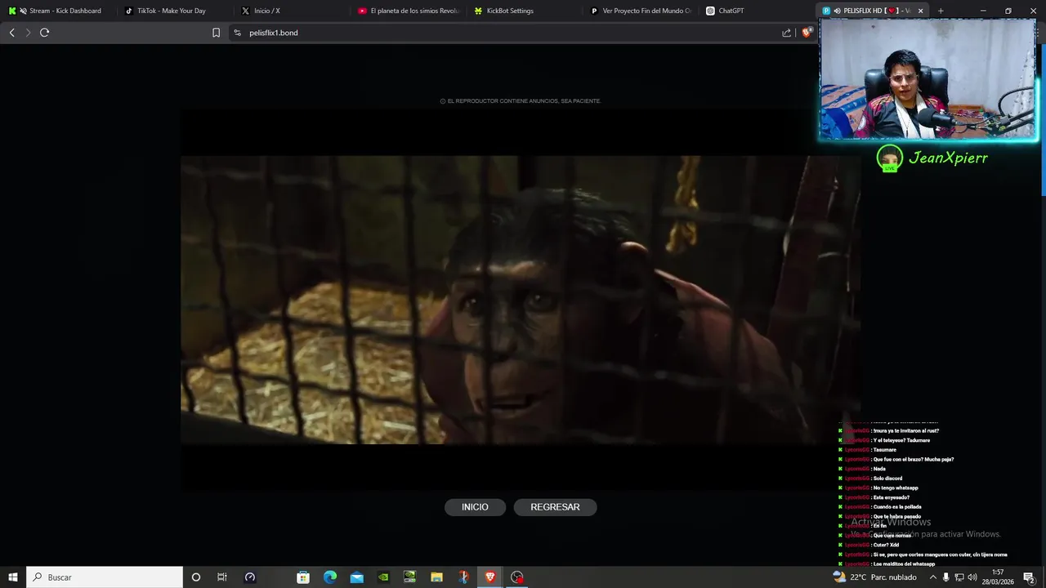Open Brave Shields lion icon
The height and width of the screenshot is (588, 1046).
click(807, 33)
